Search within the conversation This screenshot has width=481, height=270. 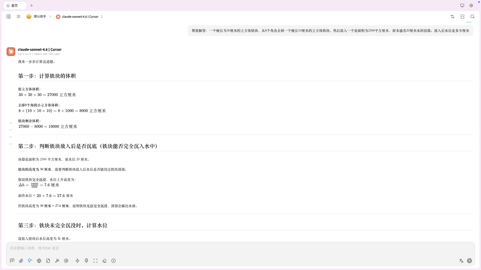(x=472, y=16)
